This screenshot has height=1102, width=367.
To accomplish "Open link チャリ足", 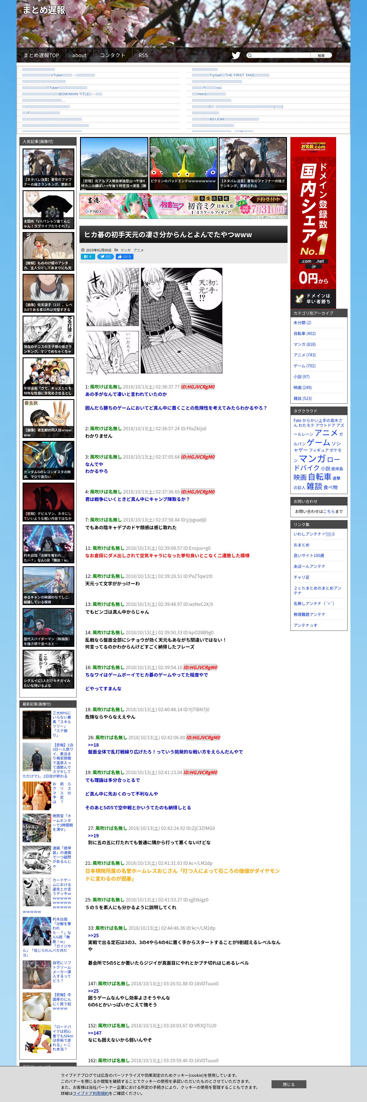I will (x=302, y=577).
